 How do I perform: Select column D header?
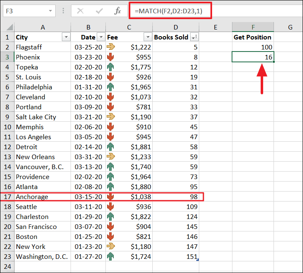176,27
